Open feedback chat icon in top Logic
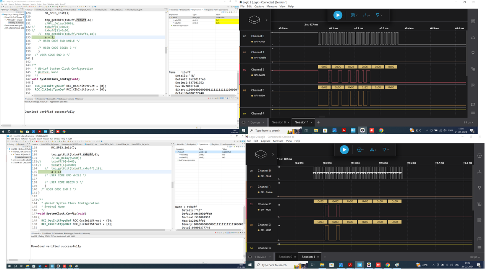 pos(473,104)
